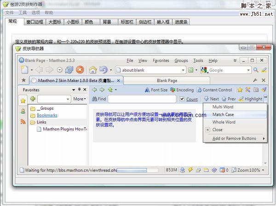Open Google search engine dropdown
Image resolution: width=276 pixels, height=206 pixels.
pyautogui.click(x=248, y=70)
